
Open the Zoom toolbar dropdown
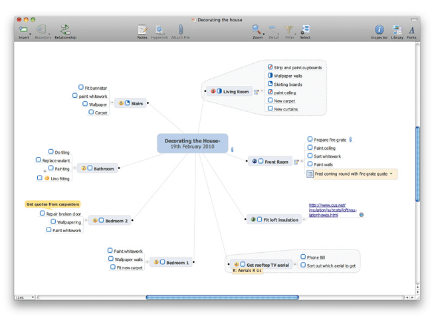[x=257, y=29]
